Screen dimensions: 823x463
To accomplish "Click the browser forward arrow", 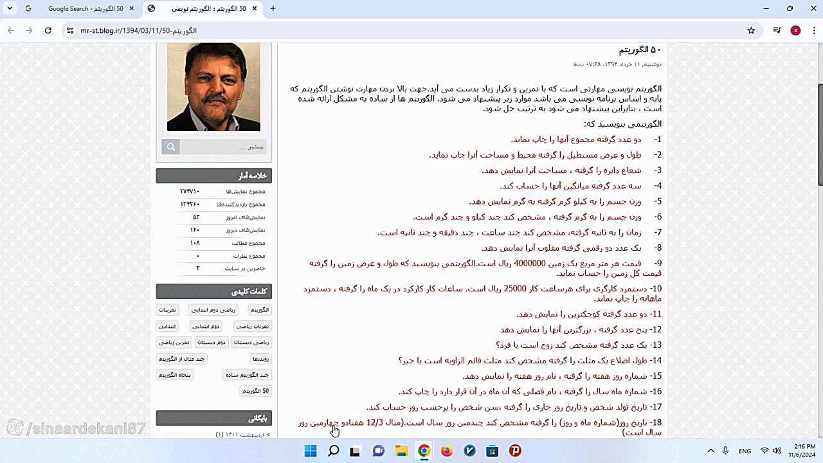I will tap(29, 30).
